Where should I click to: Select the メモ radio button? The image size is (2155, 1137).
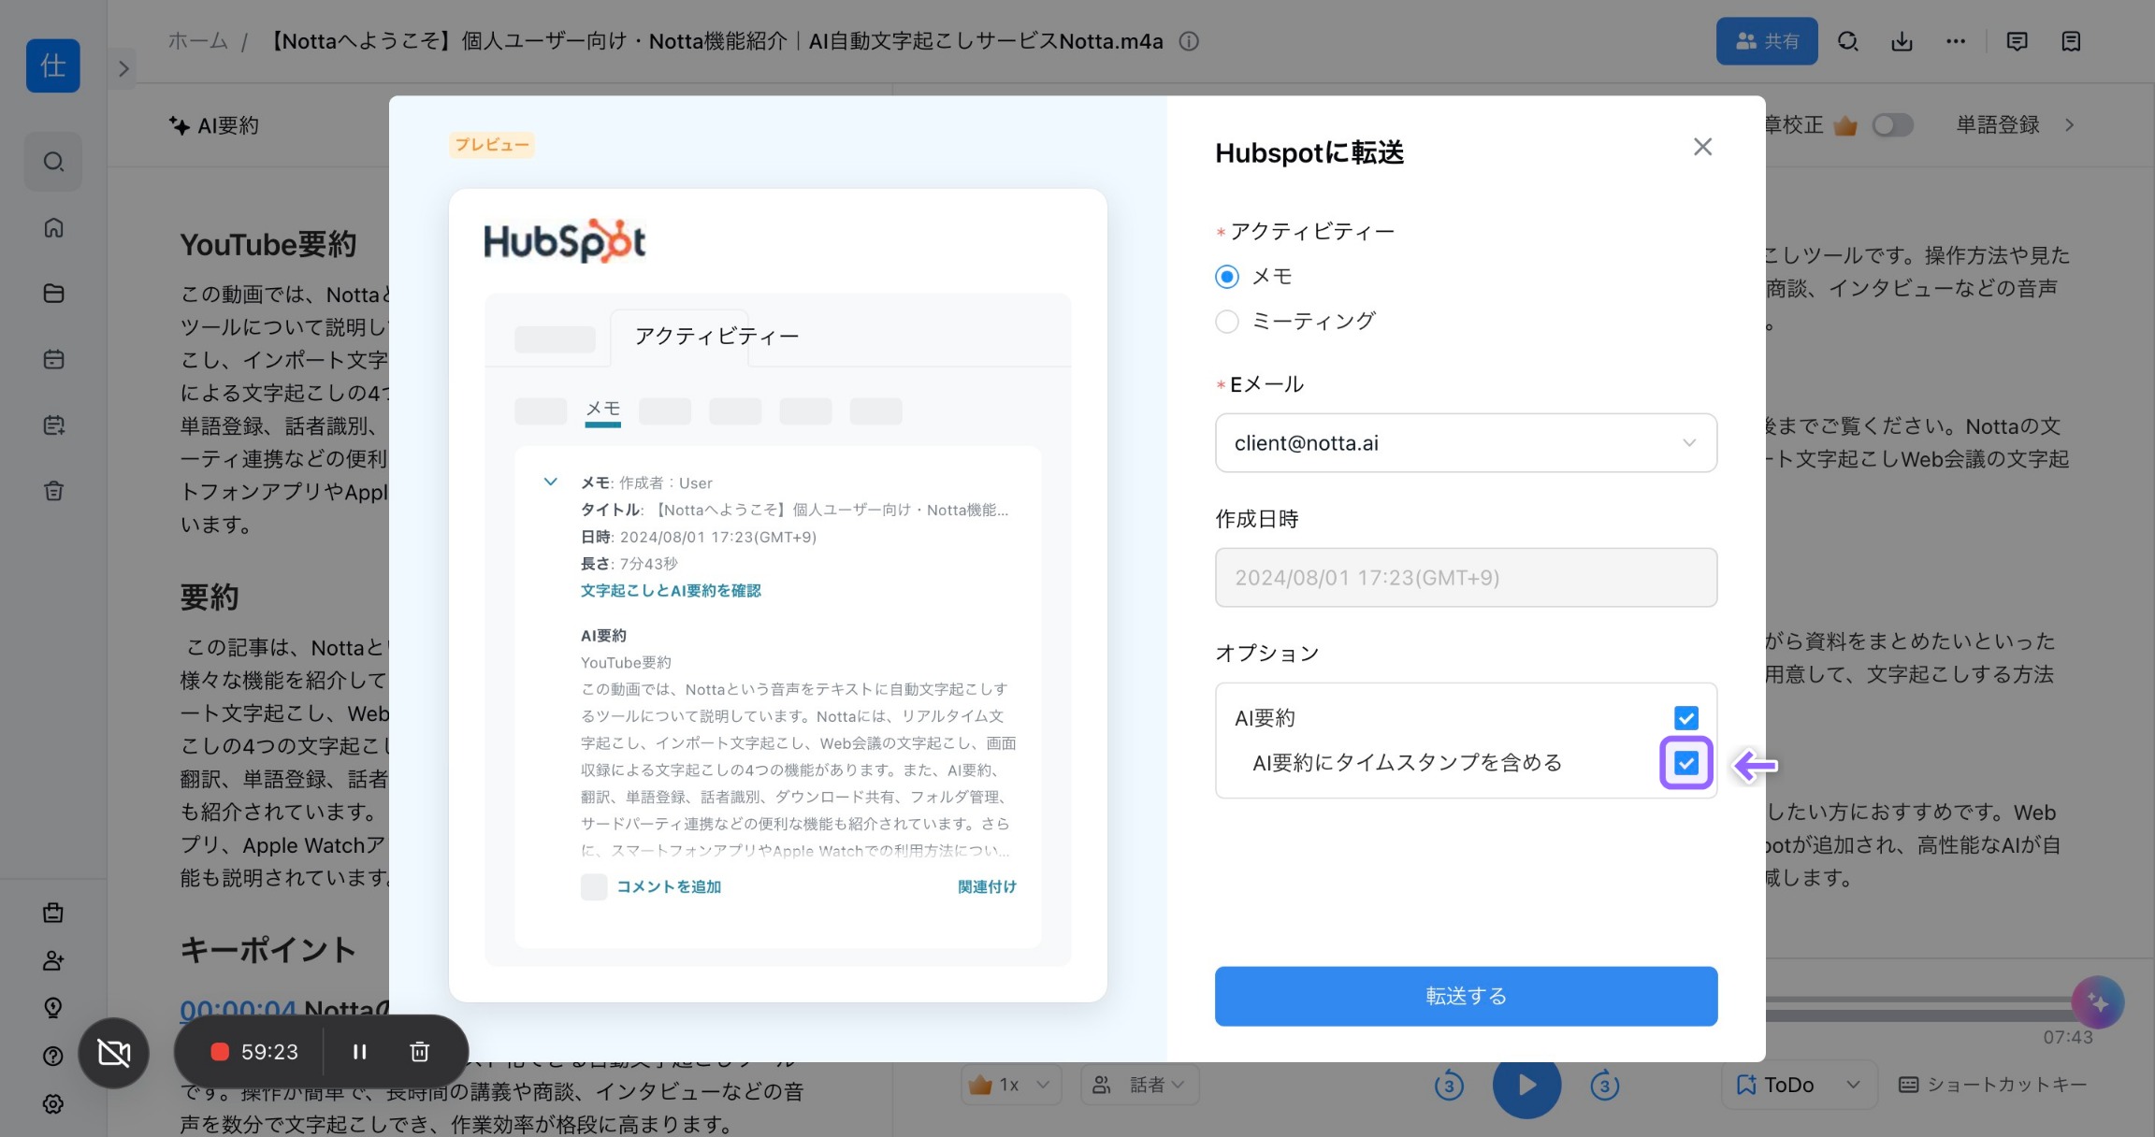tap(1227, 277)
